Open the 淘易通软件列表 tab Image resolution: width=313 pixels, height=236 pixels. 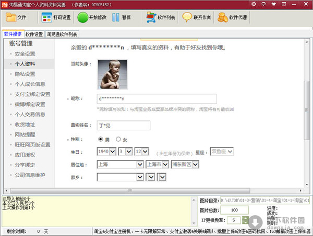(x=62, y=34)
